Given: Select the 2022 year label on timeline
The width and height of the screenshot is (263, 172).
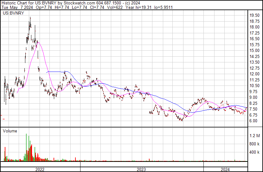Looking at the screenshot, I should click(40, 169).
